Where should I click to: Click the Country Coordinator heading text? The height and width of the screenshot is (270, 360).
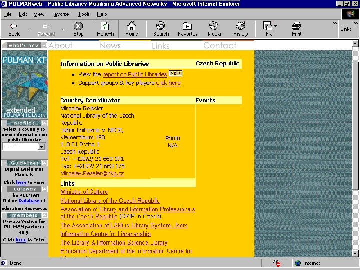tap(90, 100)
